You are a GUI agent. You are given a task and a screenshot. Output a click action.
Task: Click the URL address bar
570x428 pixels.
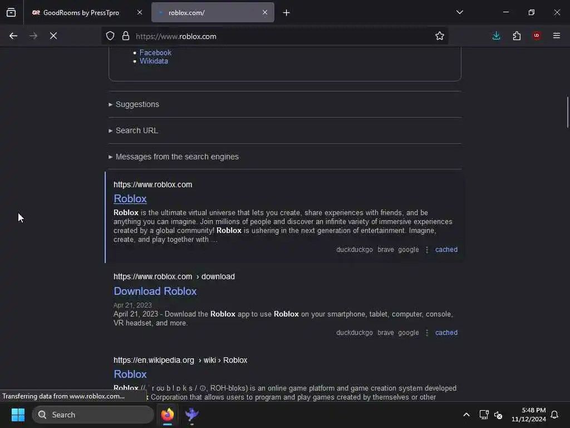(274, 36)
